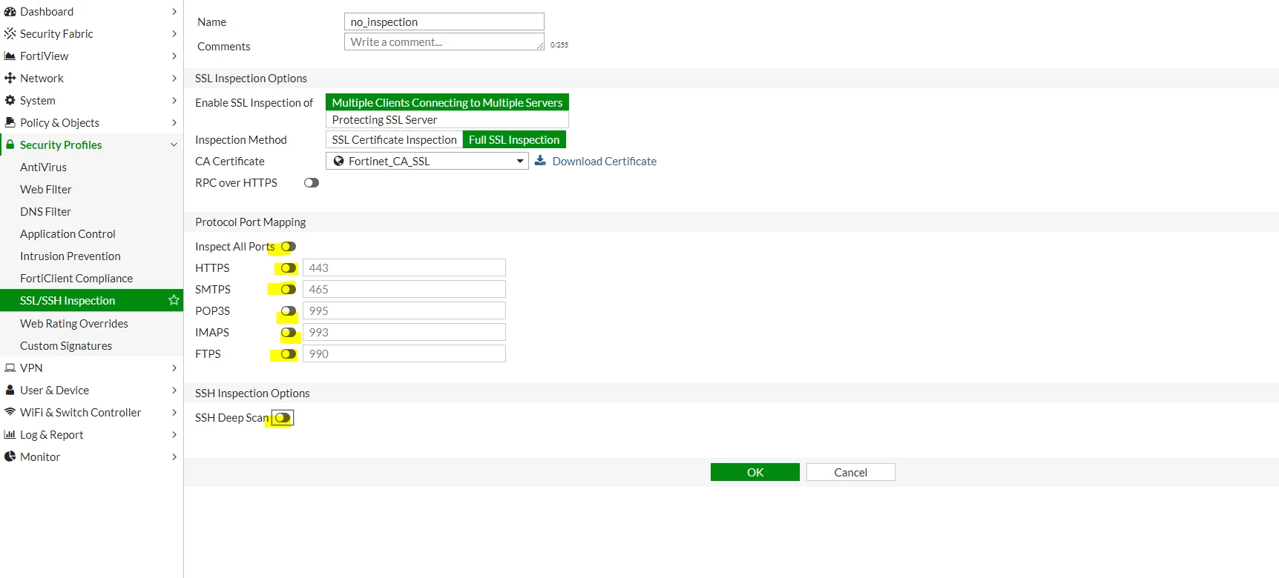Click the Policy & Objects icon

coord(10,123)
